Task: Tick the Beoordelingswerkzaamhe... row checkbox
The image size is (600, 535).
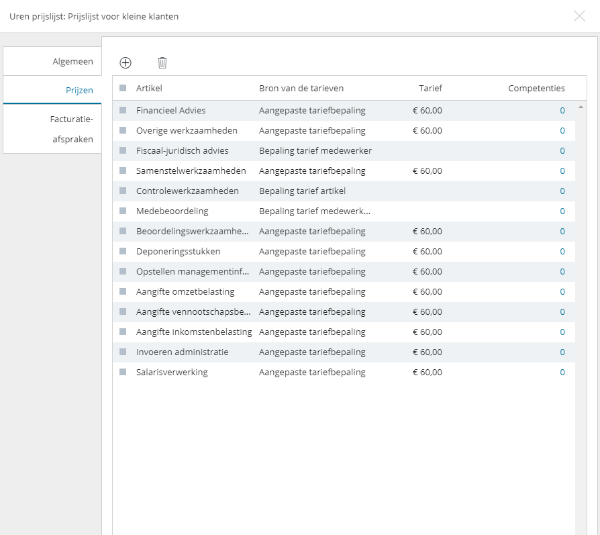Action: coord(123,231)
